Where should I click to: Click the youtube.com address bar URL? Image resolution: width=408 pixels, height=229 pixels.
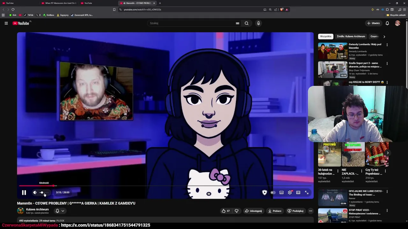(142, 10)
